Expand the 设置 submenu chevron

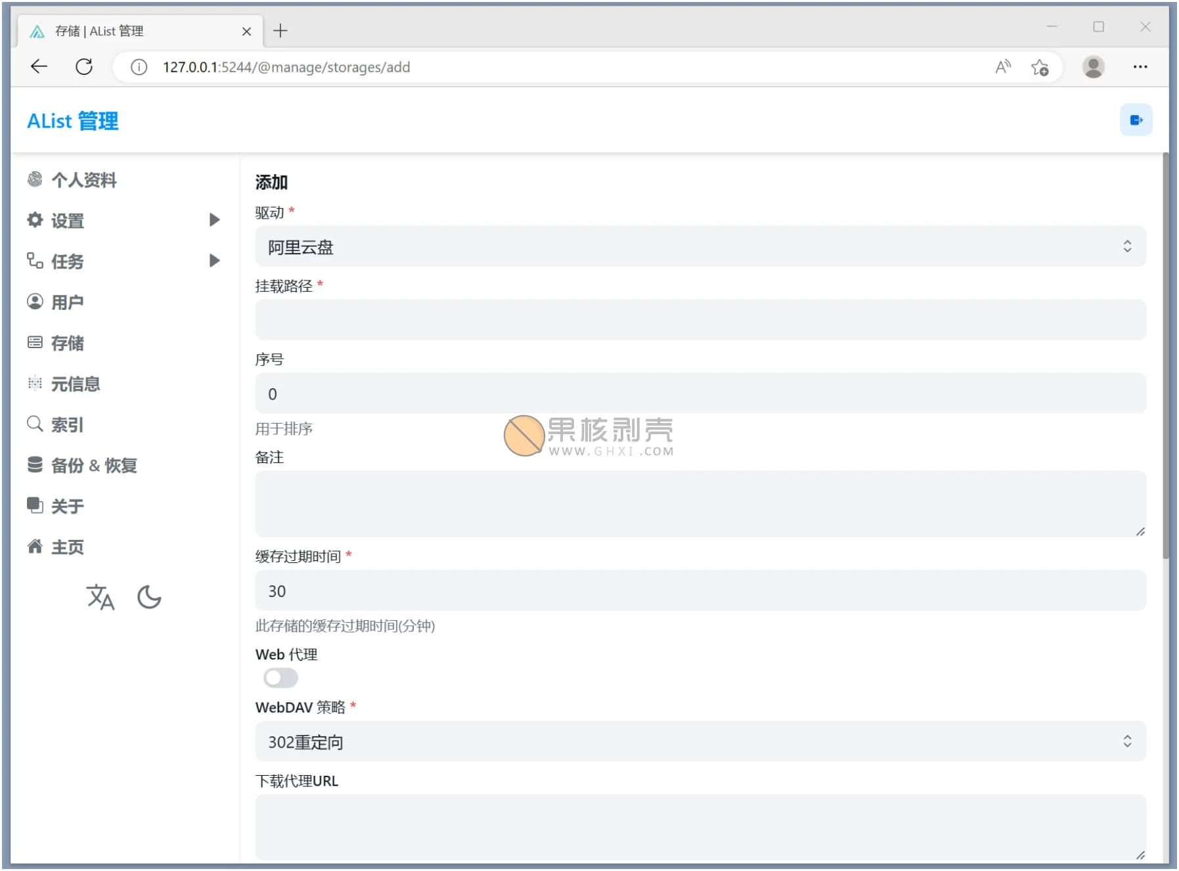214,220
